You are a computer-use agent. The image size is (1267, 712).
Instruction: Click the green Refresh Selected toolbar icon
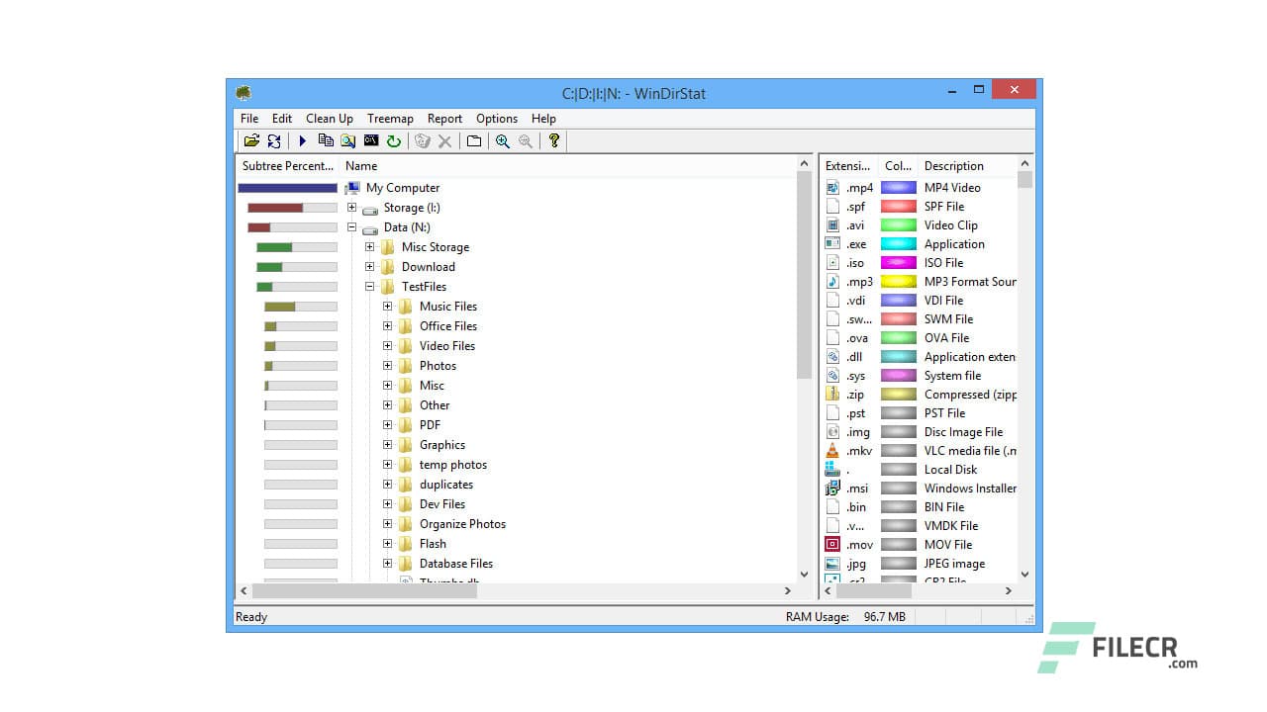(x=393, y=140)
